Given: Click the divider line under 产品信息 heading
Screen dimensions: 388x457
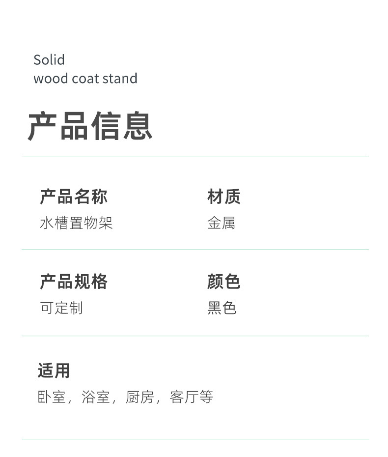Looking at the screenshot, I should [195, 156].
